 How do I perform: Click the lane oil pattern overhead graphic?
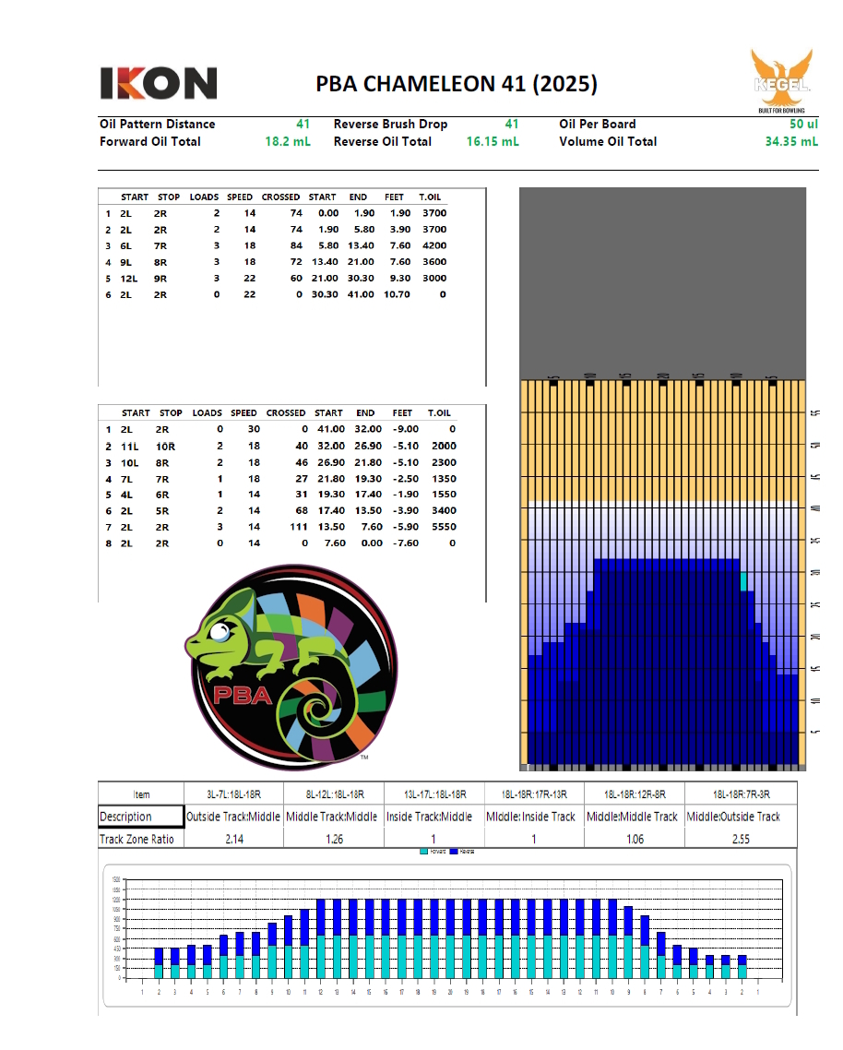(663, 479)
